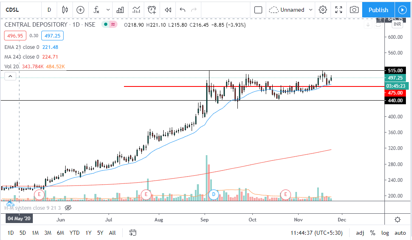This screenshot has height=240, width=412.
Task: Toggle adj dividend adjustment
Action: [x=360, y=233]
